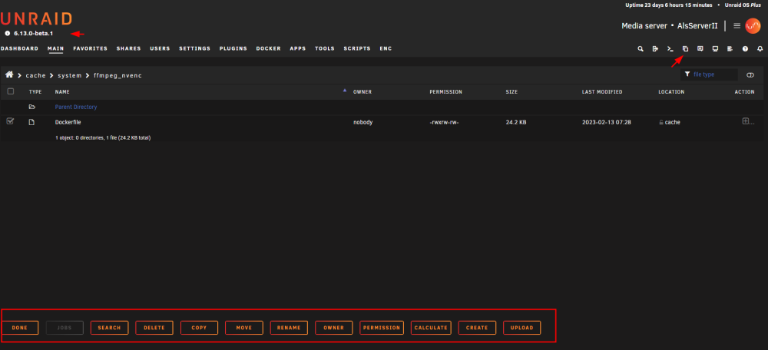
Task: Click the Search button in bottom bar
Action: [109, 328]
